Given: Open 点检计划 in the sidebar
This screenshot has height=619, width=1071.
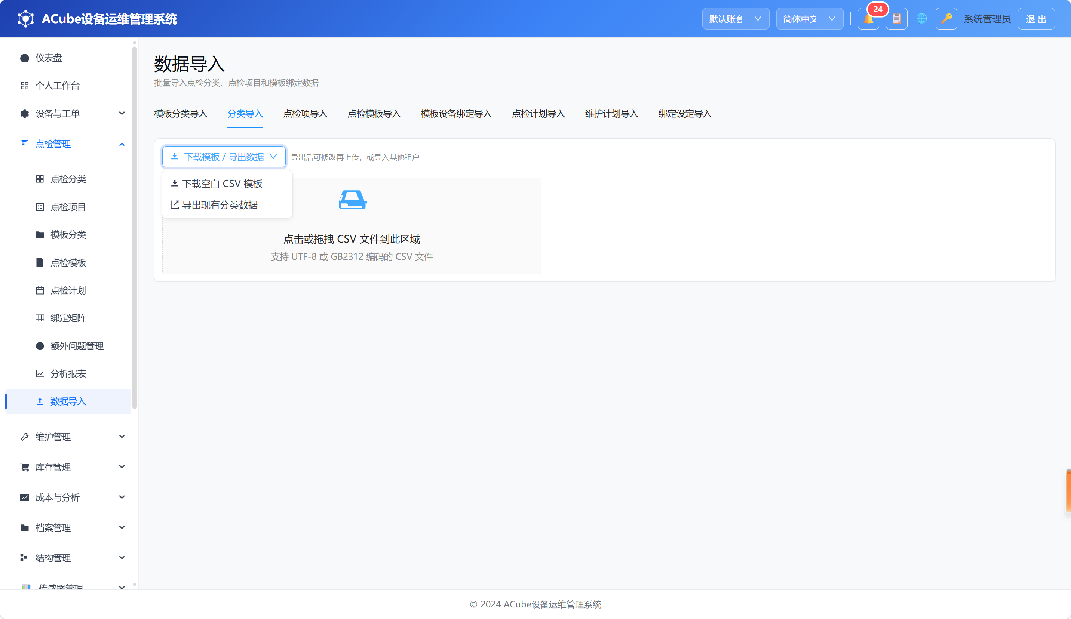Looking at the screenshot, I should tap(68, 290).
